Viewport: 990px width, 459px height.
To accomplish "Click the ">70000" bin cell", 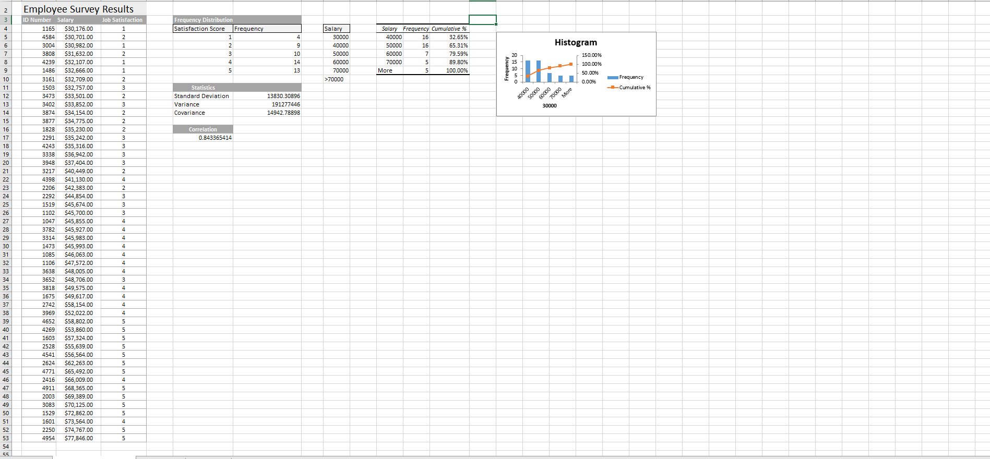I will click(337, 79).
